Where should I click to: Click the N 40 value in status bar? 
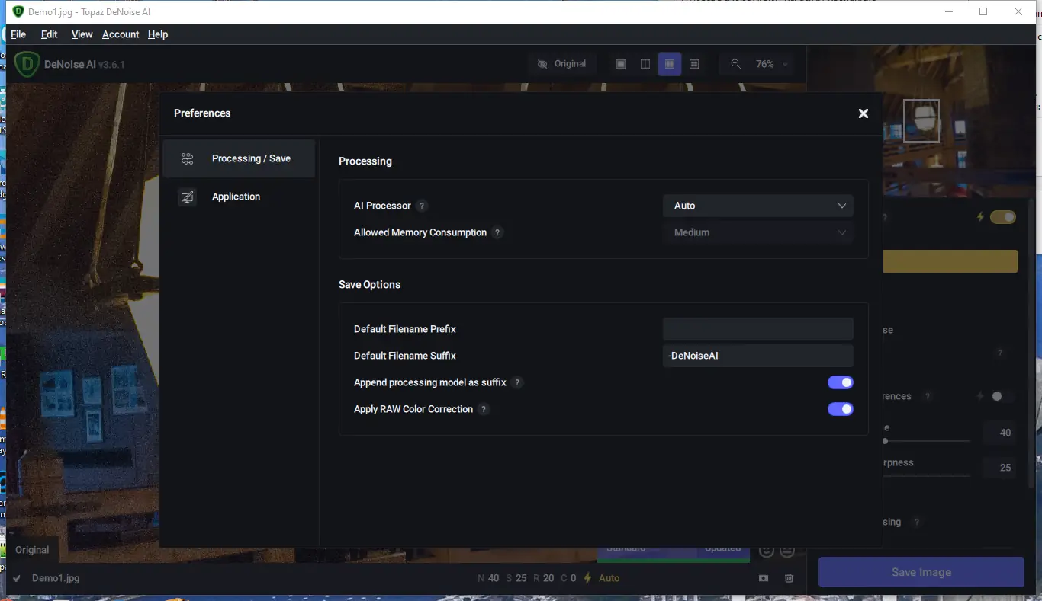pos(488,578)
